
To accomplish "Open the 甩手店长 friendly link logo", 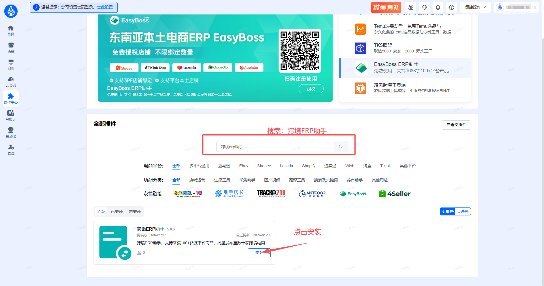I will point(229,194).
